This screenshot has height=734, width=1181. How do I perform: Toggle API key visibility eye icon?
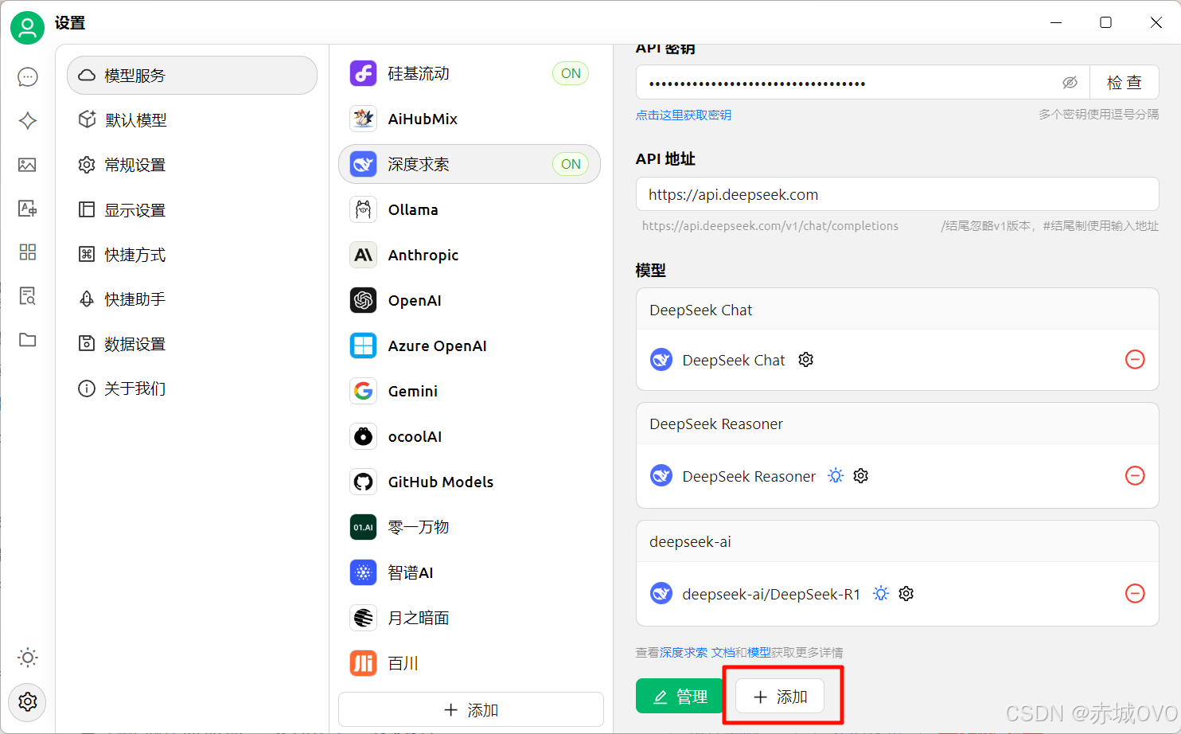click(1070, 83)
